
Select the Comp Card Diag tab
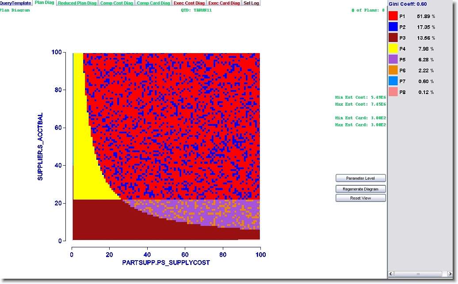coord(153,3)
